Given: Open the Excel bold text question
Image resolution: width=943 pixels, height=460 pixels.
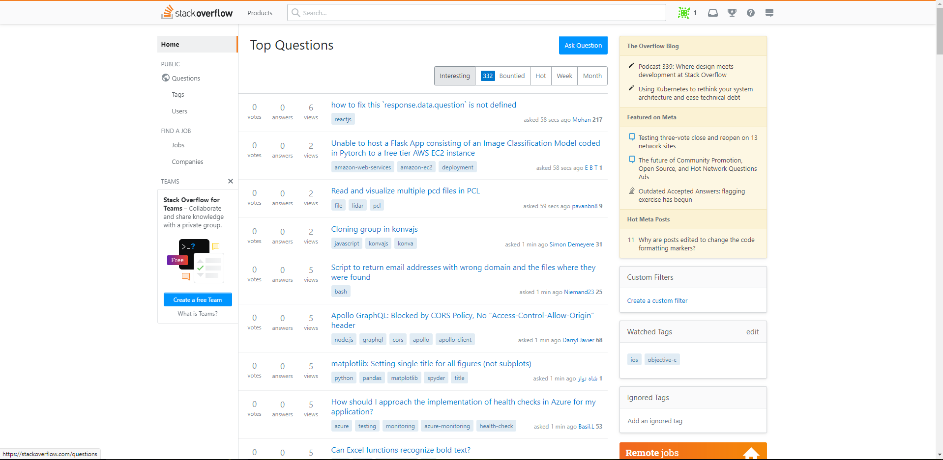Looking at the screenshot, I should [401, 450].
